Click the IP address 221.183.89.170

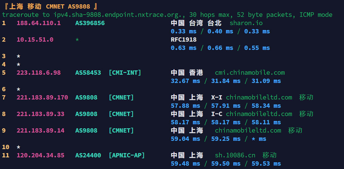click(42, 97)
